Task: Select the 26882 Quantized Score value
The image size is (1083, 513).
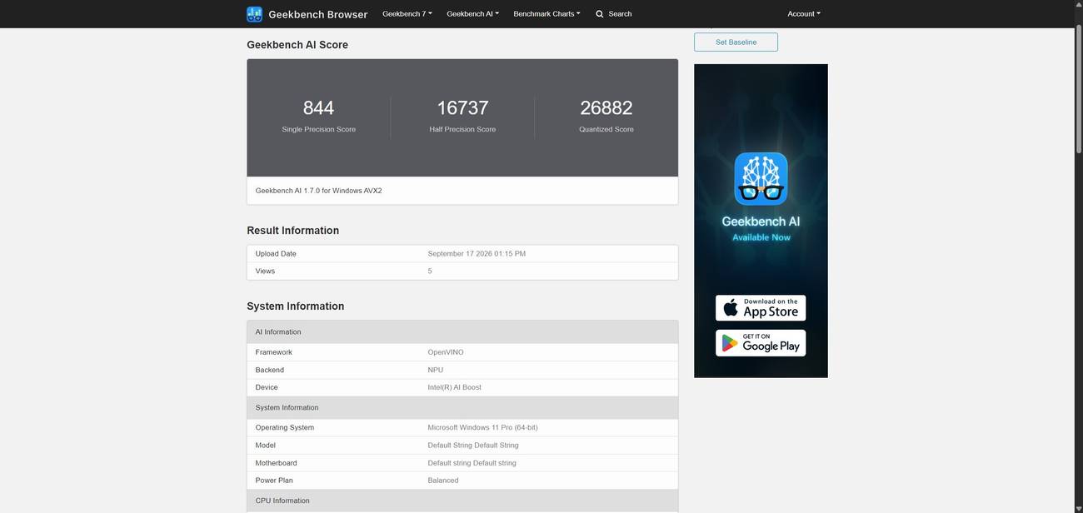Action: [606, 107]
